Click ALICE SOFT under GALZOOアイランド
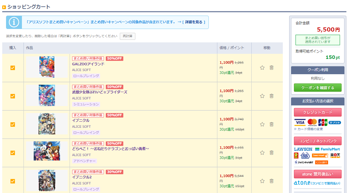The height and width of the screenshot is (193, 347). 81,70
